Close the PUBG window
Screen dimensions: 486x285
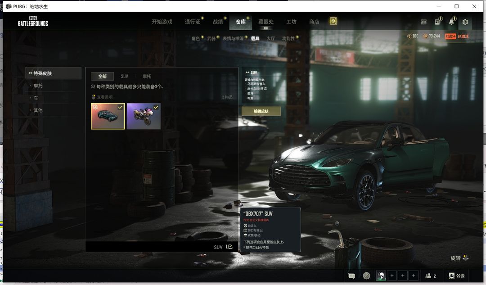click(x=474, y=6)
